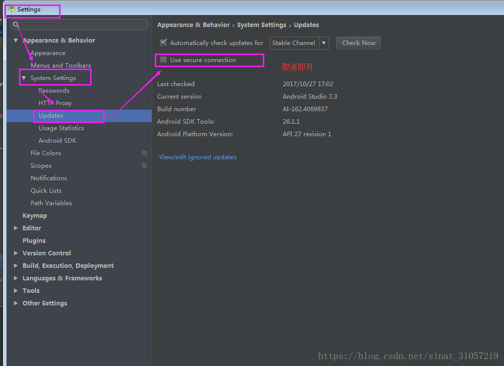Click the SDK Tools value '26.1.1'

[x=291, y=122]
